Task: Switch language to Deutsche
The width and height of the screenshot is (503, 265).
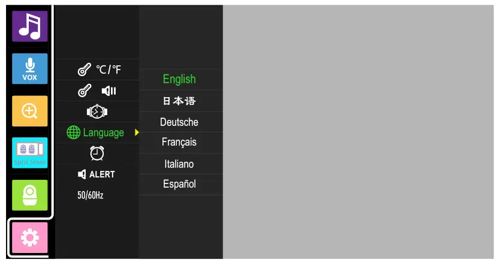Action: (179, 122)
